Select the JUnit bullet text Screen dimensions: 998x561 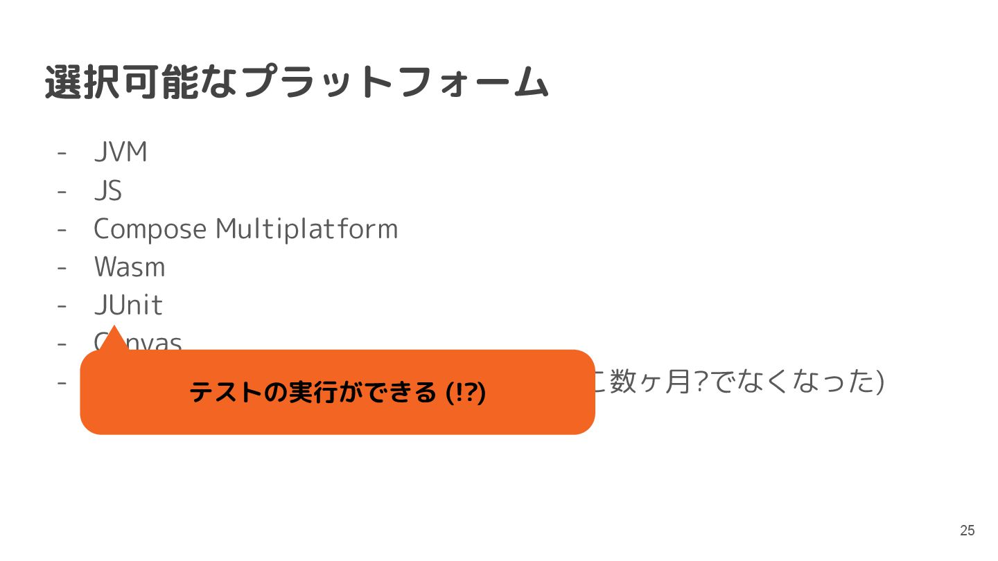pos(128,305)
